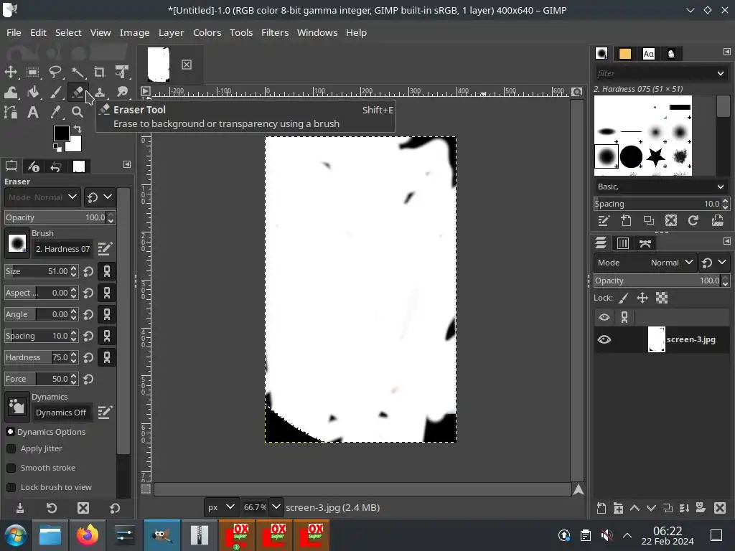Screen dimensions: 735x551
Task: Expand Dynamics Options section
Action: (10, 432)
